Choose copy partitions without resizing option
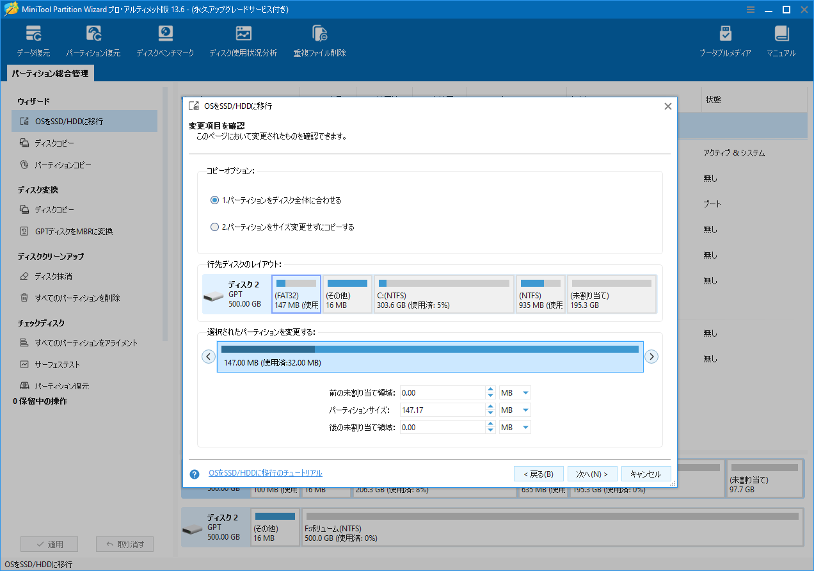The height and width of the screenshot is (571, 814). pyautogui.click(x=214, y=226)
